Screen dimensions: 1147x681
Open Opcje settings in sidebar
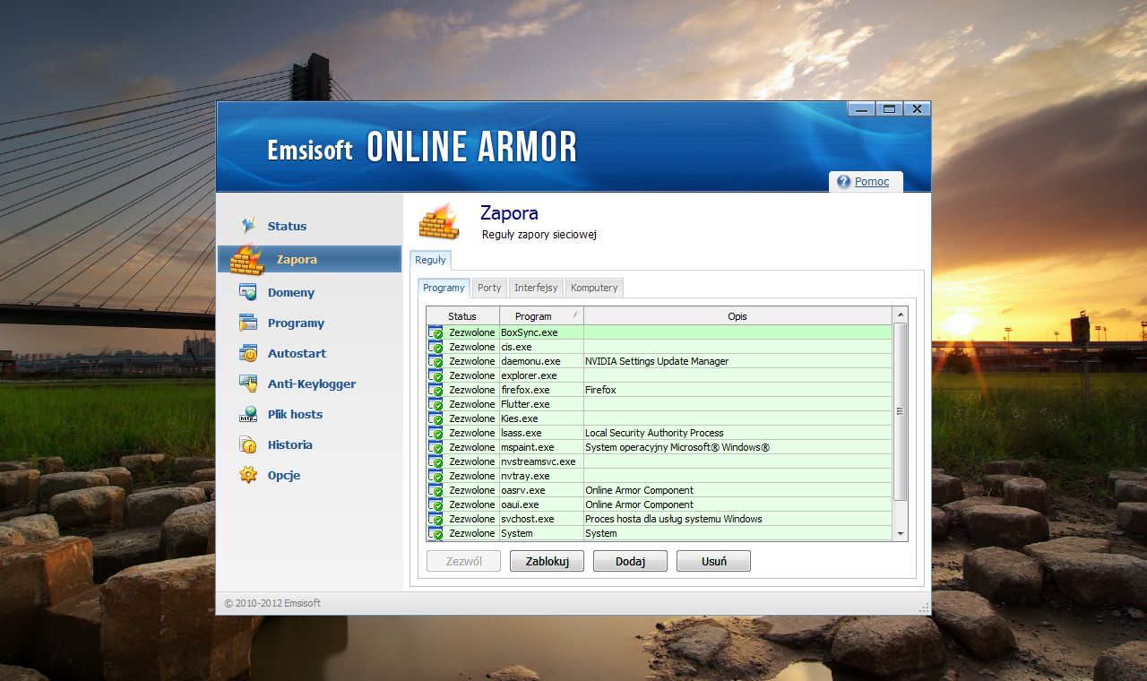coord(283,475)
